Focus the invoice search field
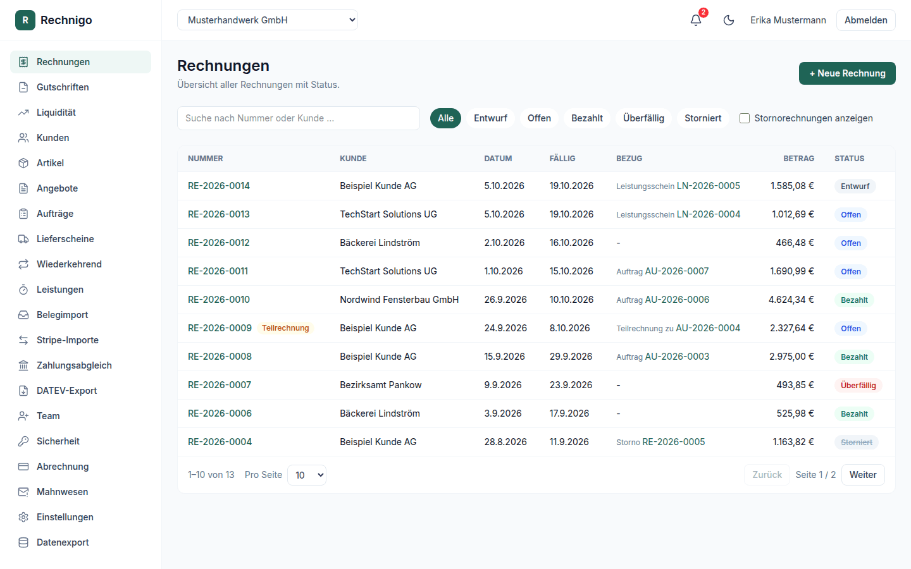The image size is (911, 569). (x=299, y=118)
